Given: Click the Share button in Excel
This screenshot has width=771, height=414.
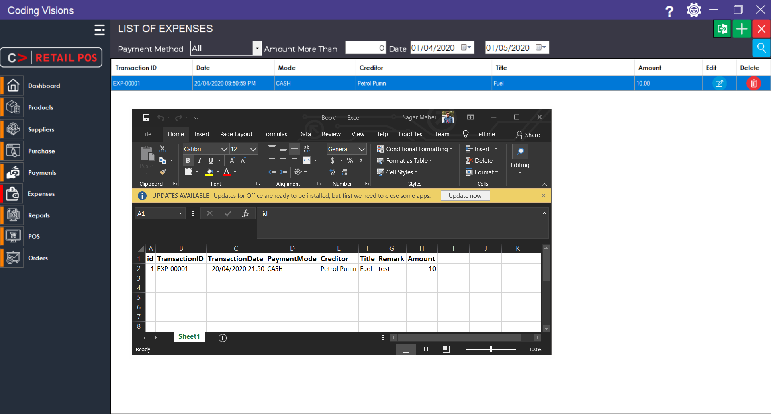Looking at the screenshot, I should click(528, 135).
